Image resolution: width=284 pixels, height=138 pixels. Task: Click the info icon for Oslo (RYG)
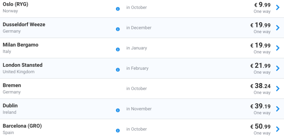pos(118,9)
